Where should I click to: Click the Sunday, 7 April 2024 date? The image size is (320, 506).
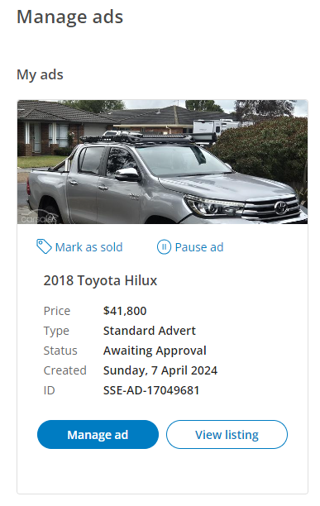(x=160, y=370)
